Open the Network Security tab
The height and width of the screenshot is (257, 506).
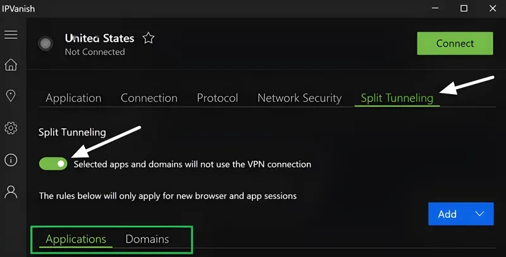click(x=299, y=98)
